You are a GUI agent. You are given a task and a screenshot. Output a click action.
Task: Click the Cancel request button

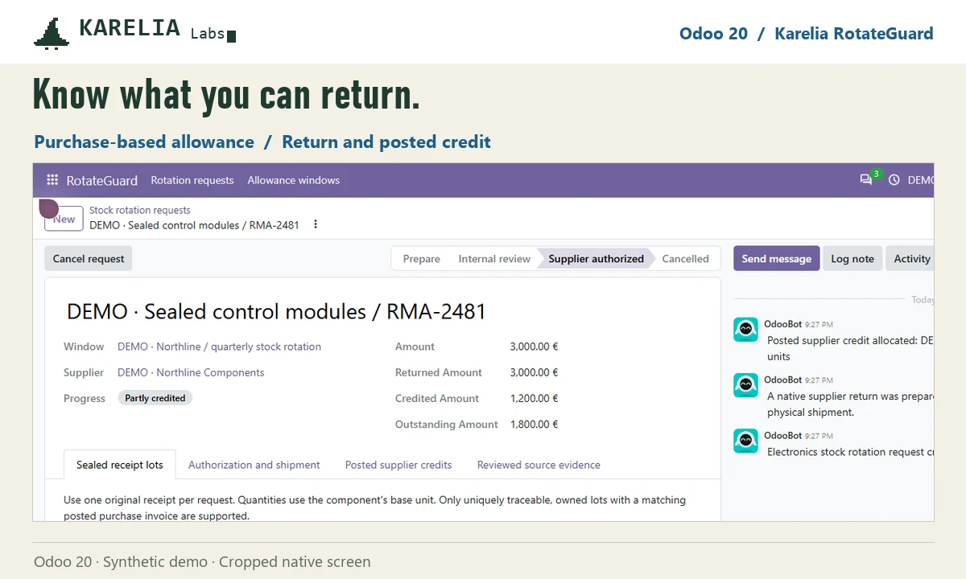pos(89,259)
